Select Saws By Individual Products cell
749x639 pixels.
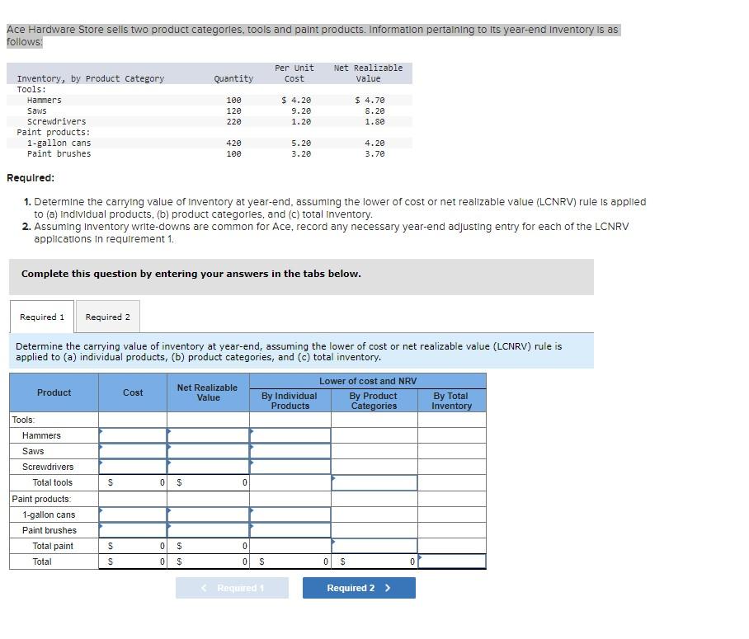290,451
